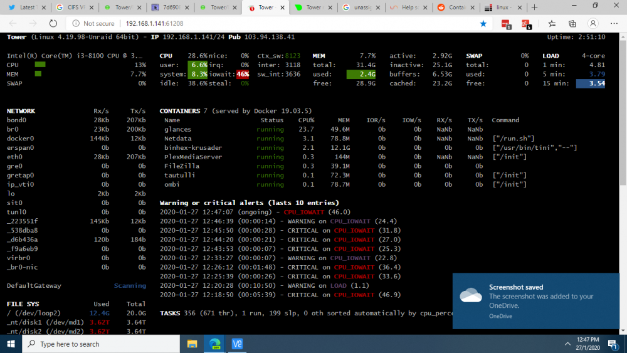Open Microsoft Edge Dev from the taskbar

click(214, 344)
